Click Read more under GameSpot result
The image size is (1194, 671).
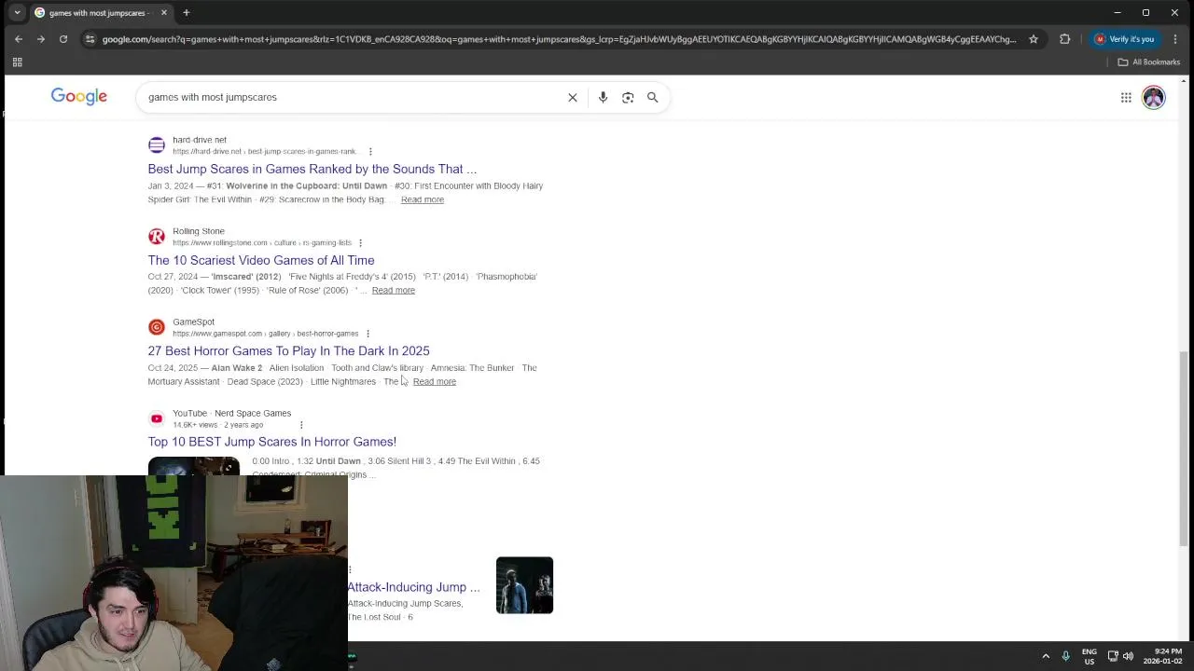pos(435,381)
